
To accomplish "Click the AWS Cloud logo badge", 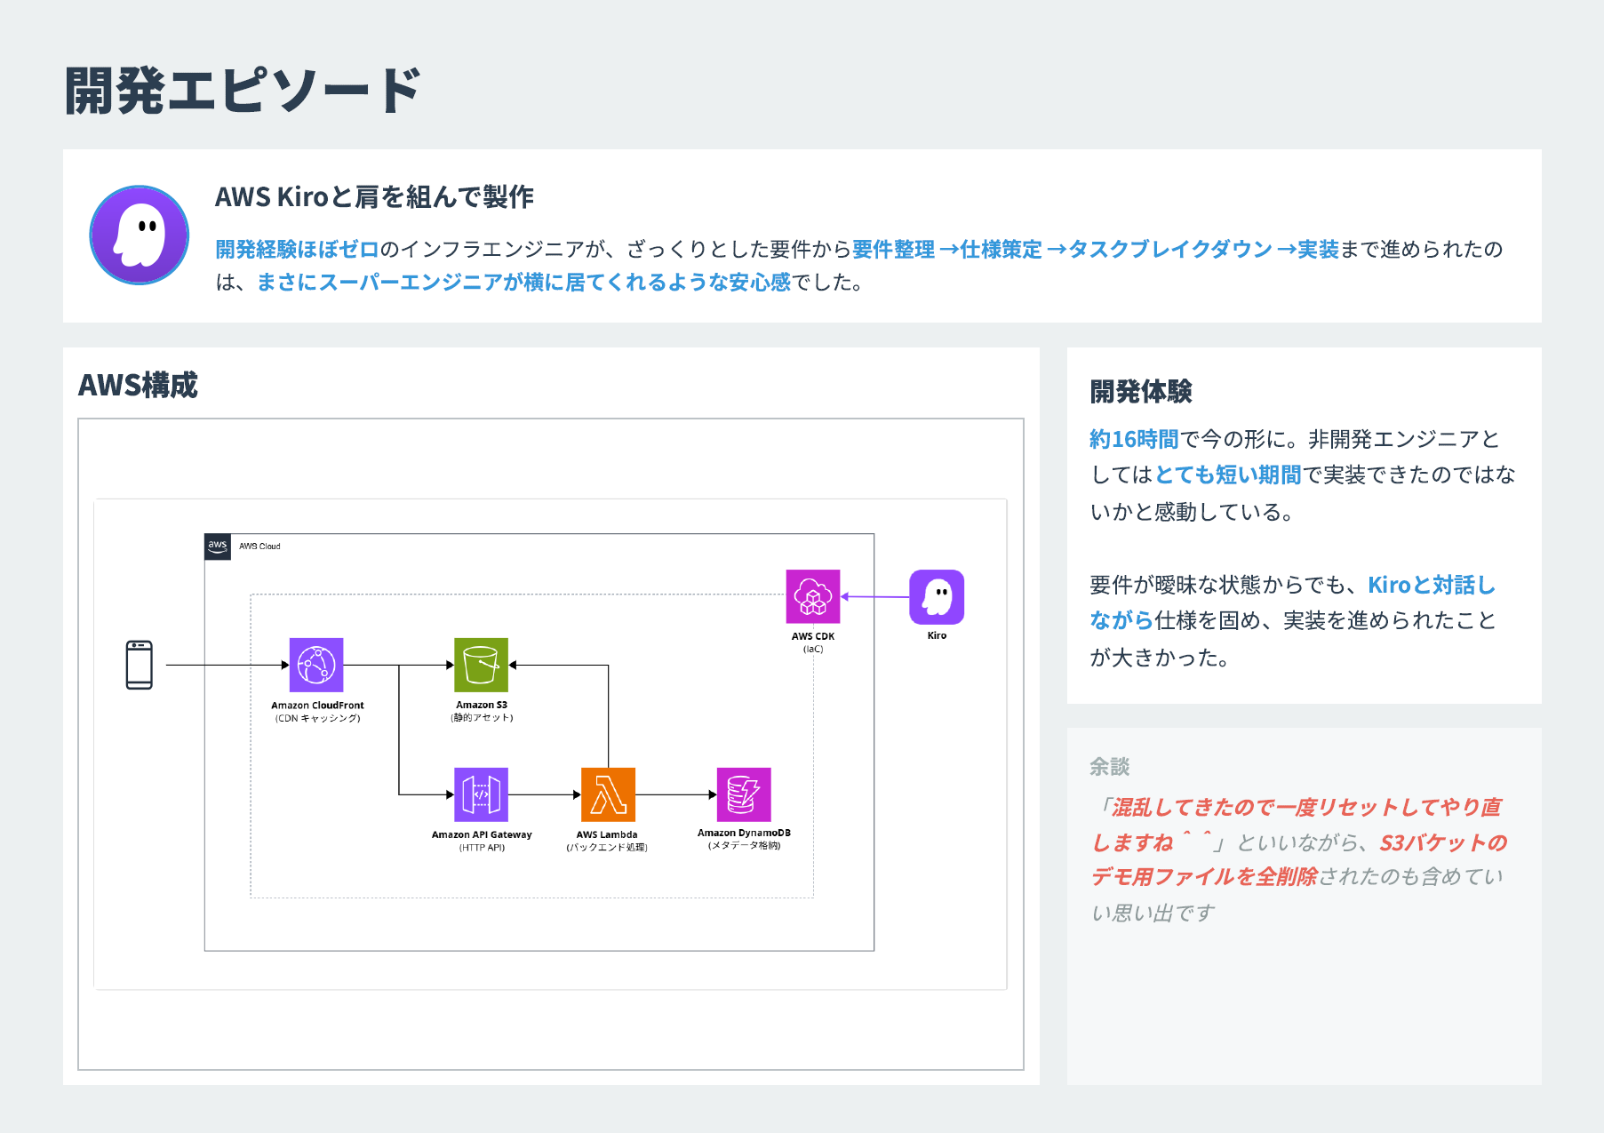I will 218,547.
